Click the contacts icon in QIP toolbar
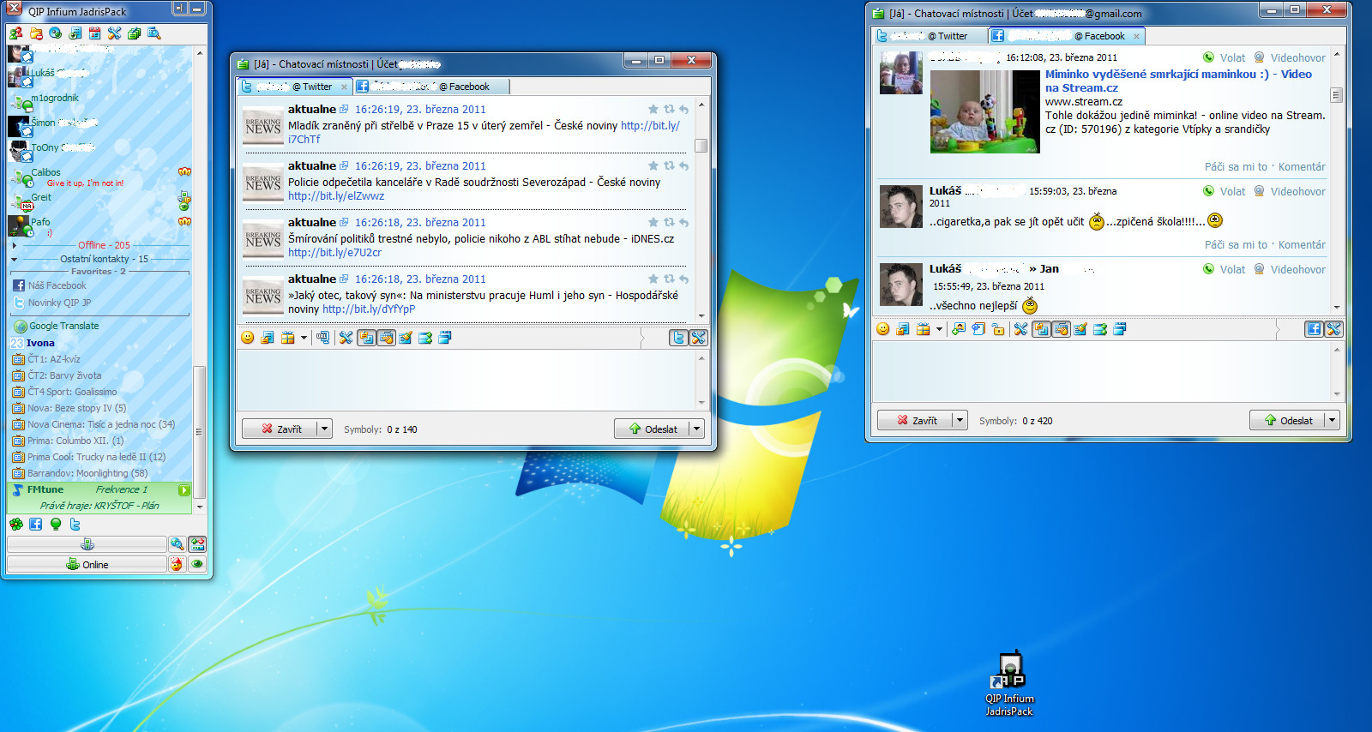This screenshot has height=732, width=1372. click(x=15, y=33)
